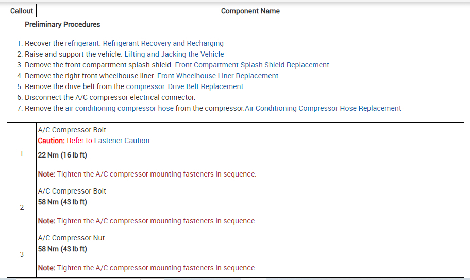Viewport: 470px width, 280px height.
Task: Click the red 'Caution:' label
Action: pos(51,141)
